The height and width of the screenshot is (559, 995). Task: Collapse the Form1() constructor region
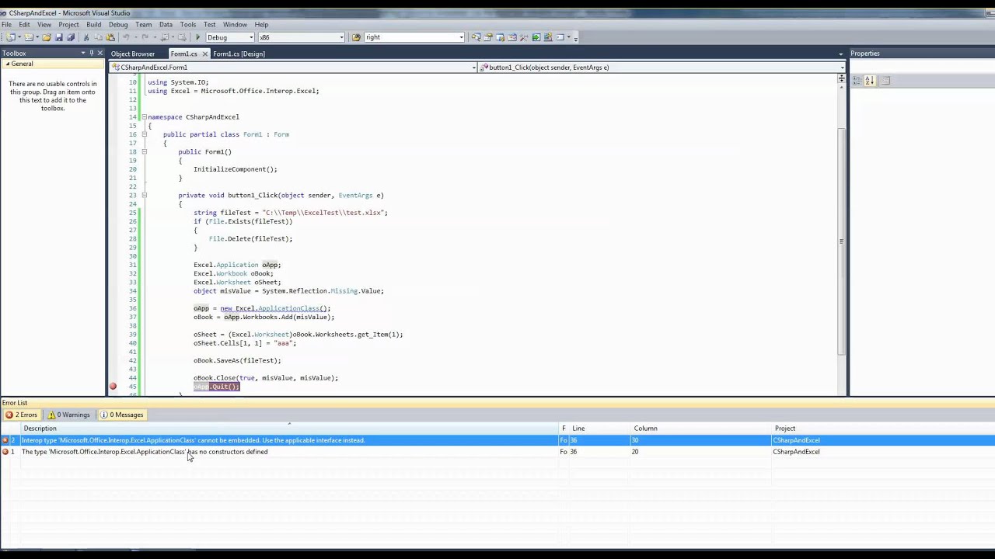[144, 151]
